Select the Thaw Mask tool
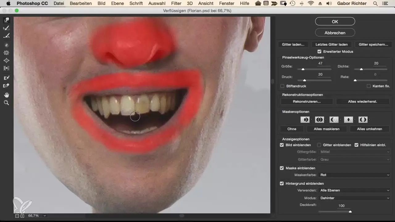Image resolution: width=395 pixels, height=222 pixels. tap(6, 86)
